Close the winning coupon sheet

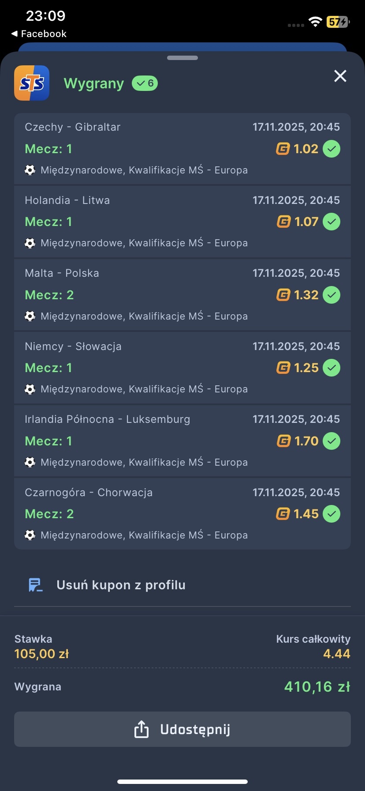[x=340, y=76]
